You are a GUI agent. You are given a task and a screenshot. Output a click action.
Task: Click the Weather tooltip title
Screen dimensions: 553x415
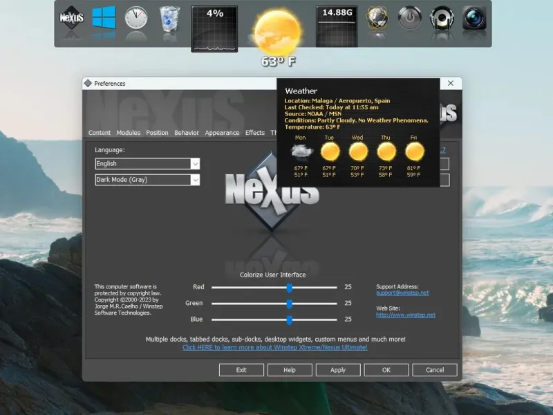[301, 91]
